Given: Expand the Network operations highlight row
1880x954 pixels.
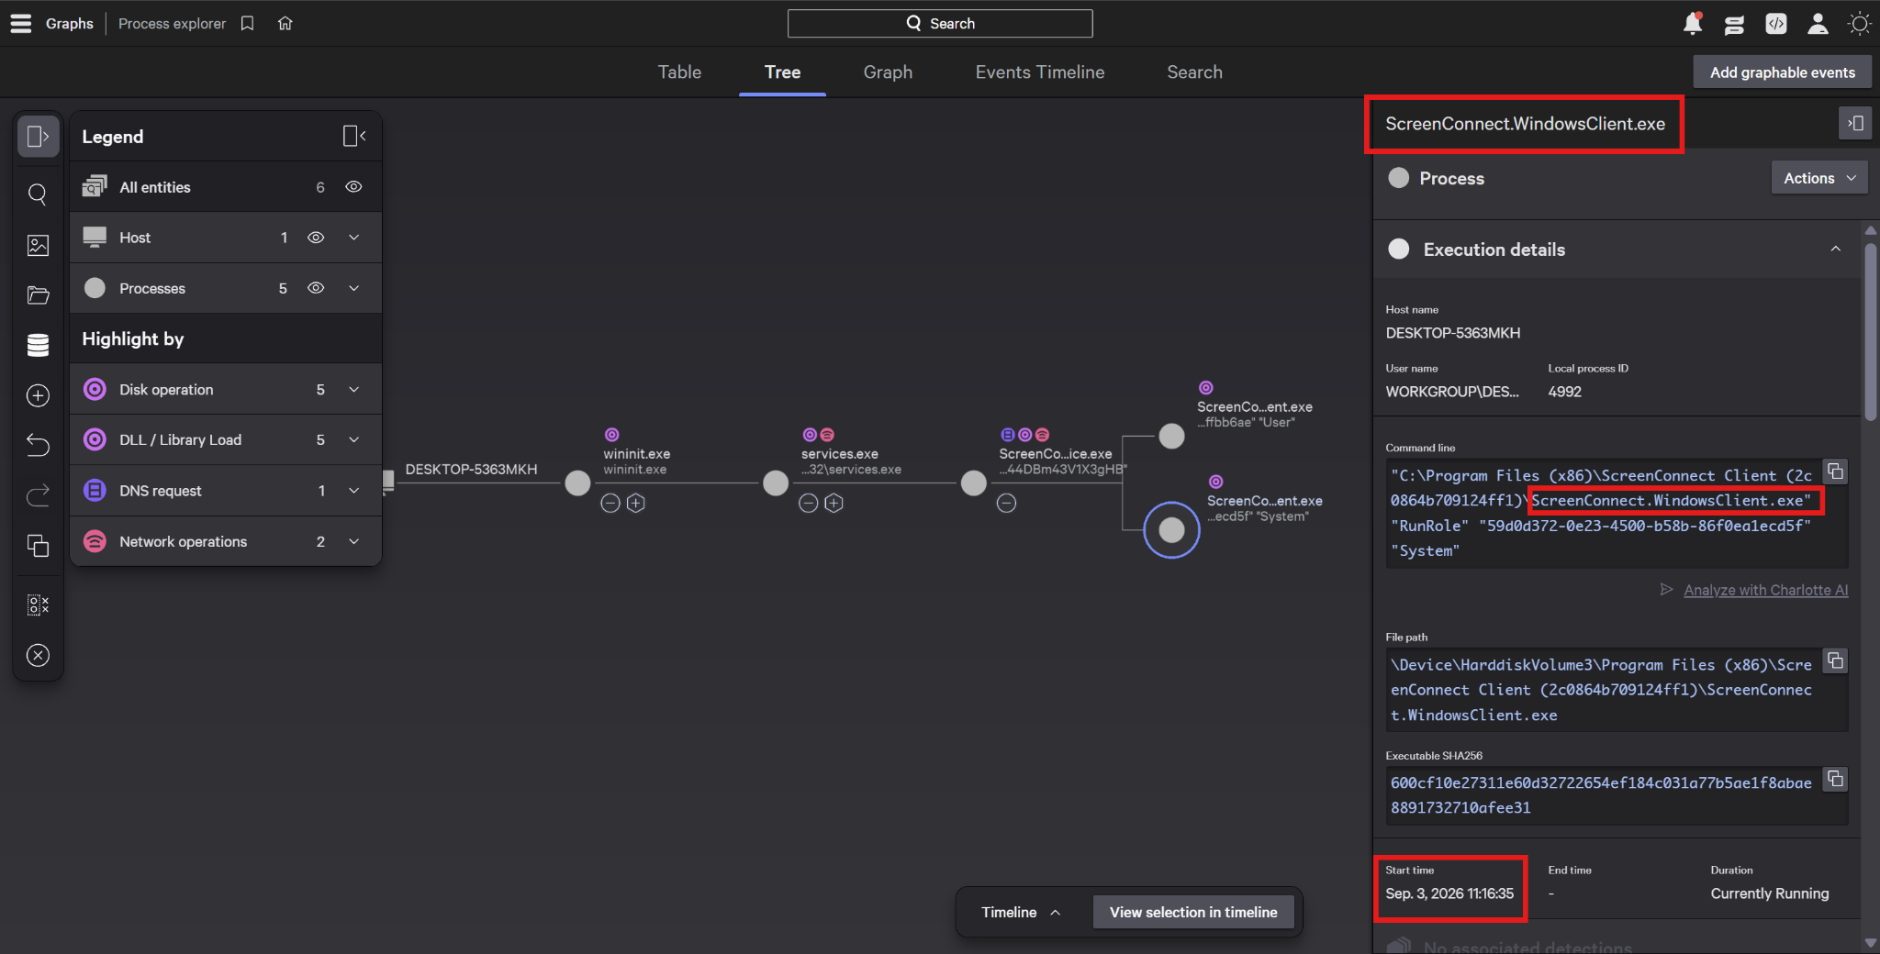Looking at the screenshot, I should pyautogui.click(x=353, y=541).
